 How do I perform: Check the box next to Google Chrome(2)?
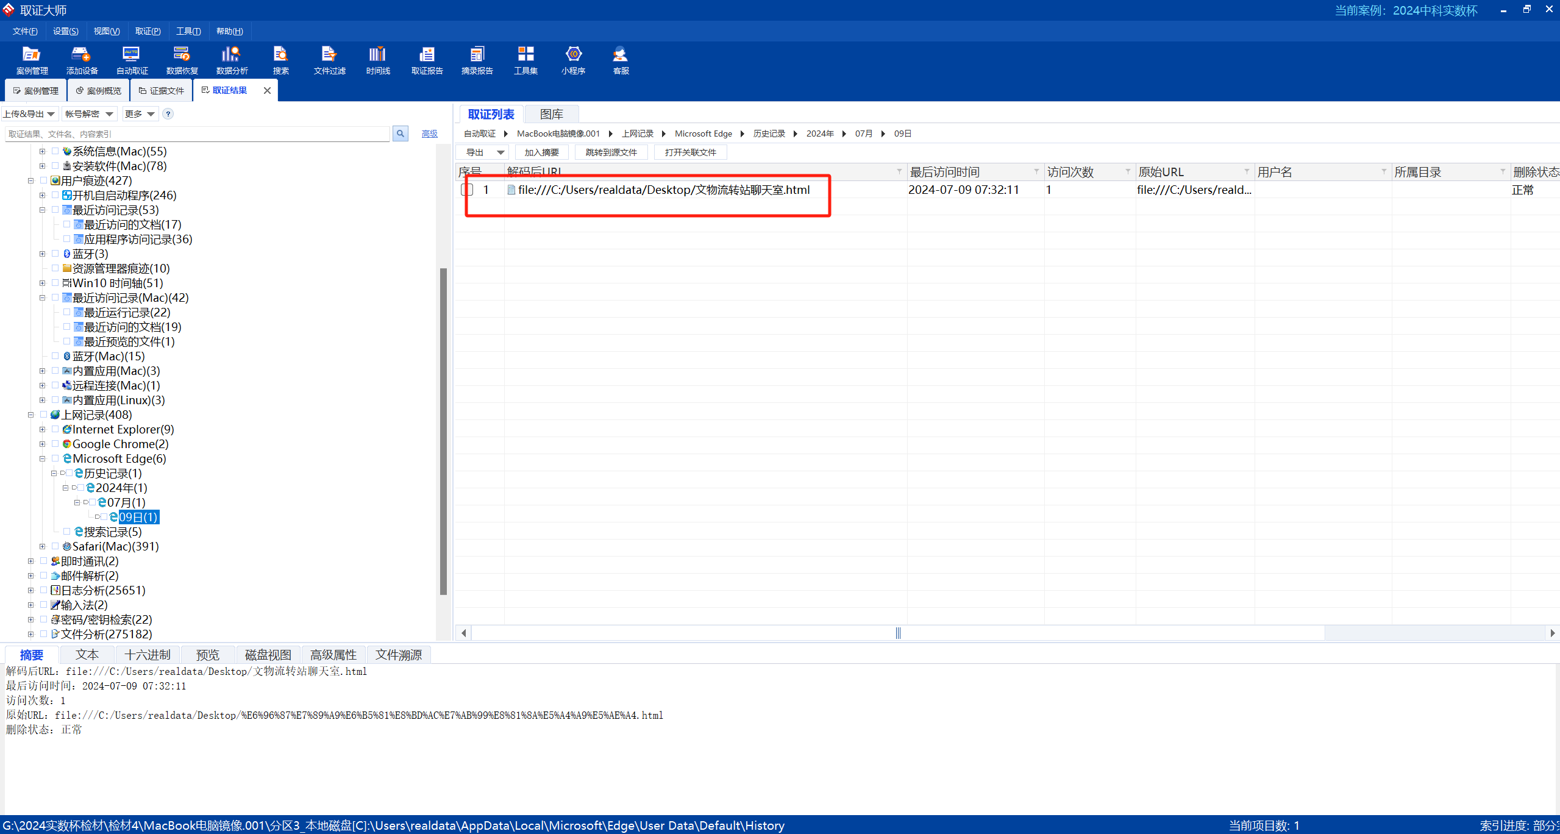pyautogui.click(x=55, y=444)
